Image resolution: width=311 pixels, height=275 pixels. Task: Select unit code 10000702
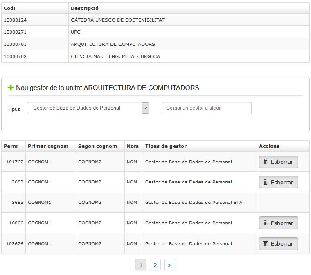pos(15,56)
